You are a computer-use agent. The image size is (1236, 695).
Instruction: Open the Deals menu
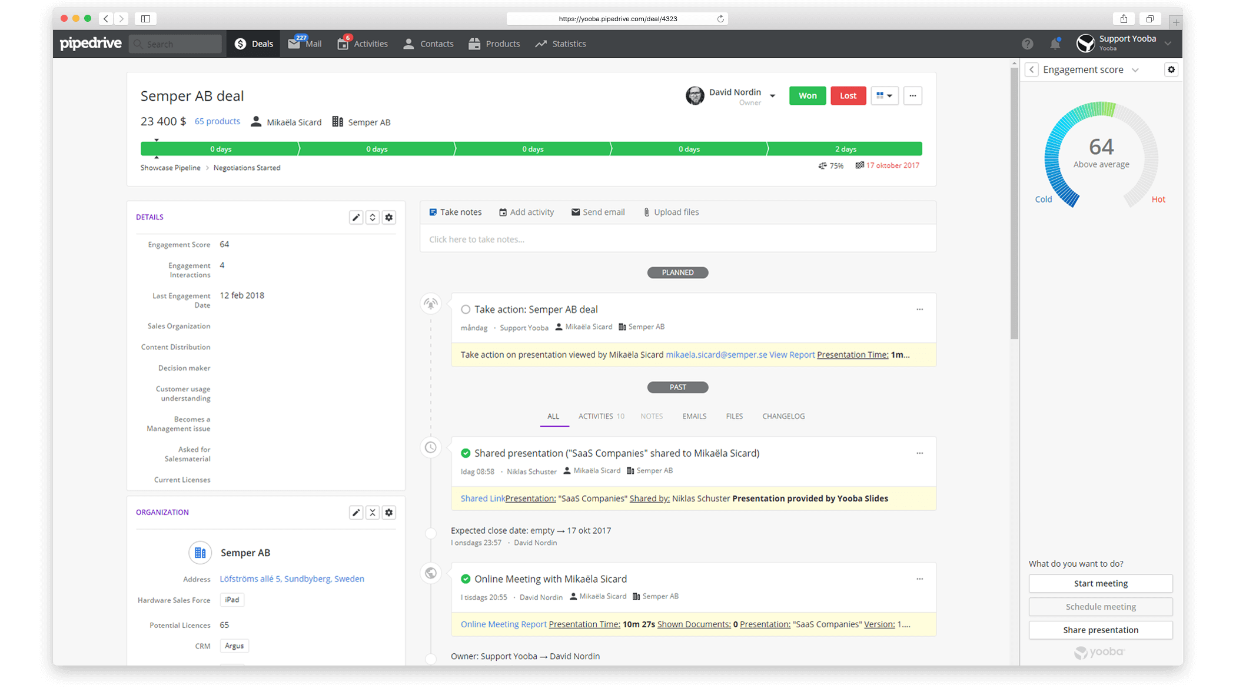pyautogui.click(x=254, y=44)
